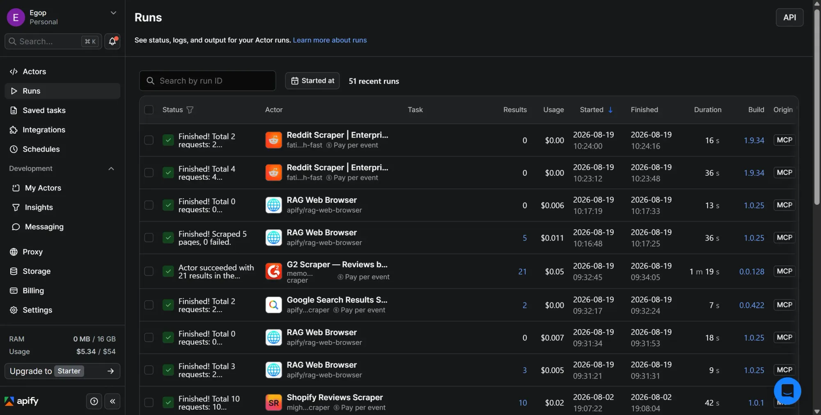Viewport: 821px width, 415px height.
Task: Check the RAG Web Browser 10:17:19 run
Action: tap(149, 205)
